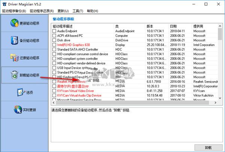The image size is (225, 152).
Task: Open the 驱动程序还原(R) menu
Action: 42,11
